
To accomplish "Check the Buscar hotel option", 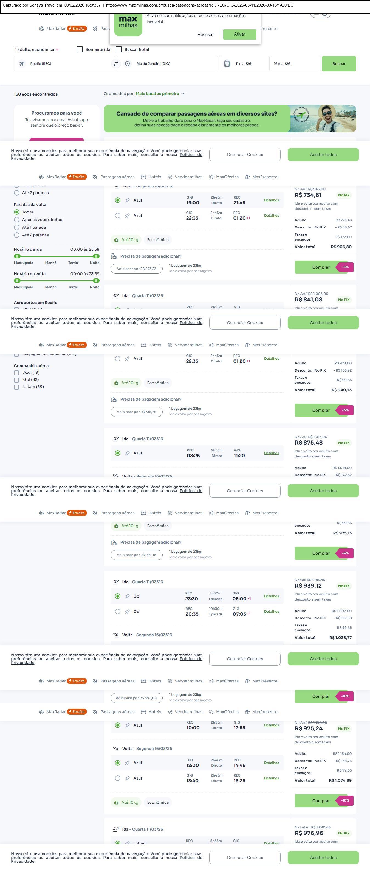I will point(119,49).
